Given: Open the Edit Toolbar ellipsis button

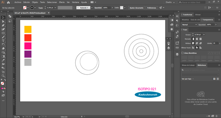Looking at the screenshot, I should coord(3,101).
